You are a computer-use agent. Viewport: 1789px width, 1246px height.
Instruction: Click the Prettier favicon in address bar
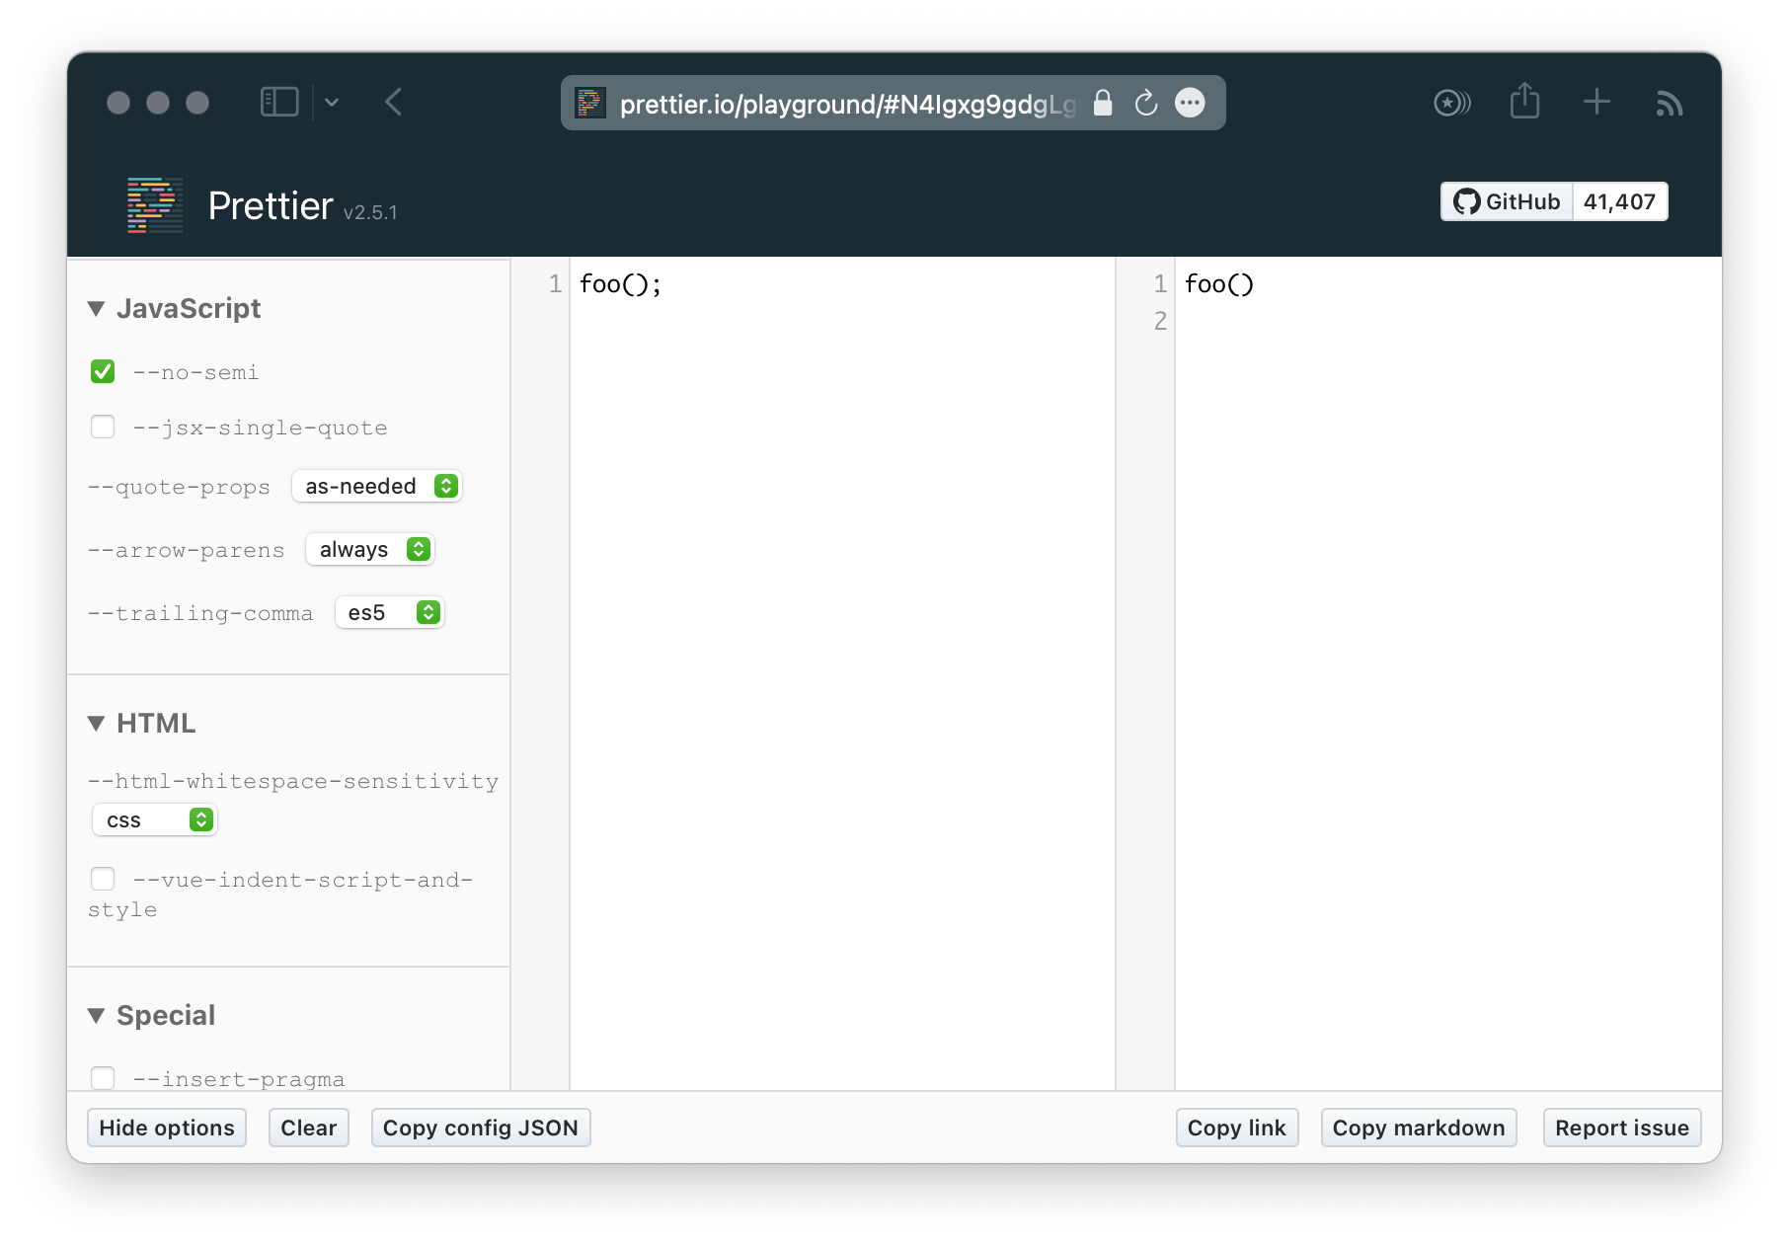590,103
